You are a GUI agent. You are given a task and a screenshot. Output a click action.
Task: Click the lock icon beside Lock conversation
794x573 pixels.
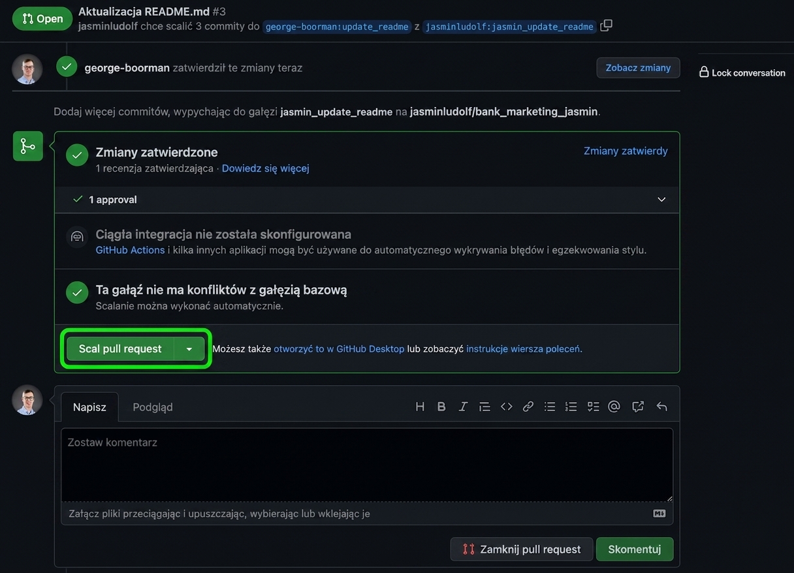point(704,72)
